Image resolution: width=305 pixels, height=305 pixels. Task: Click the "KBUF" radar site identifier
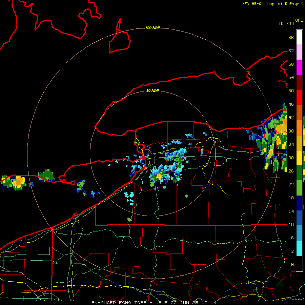pos(162,303)
